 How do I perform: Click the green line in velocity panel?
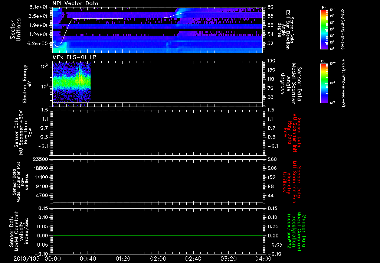click(x=157, y=236)
